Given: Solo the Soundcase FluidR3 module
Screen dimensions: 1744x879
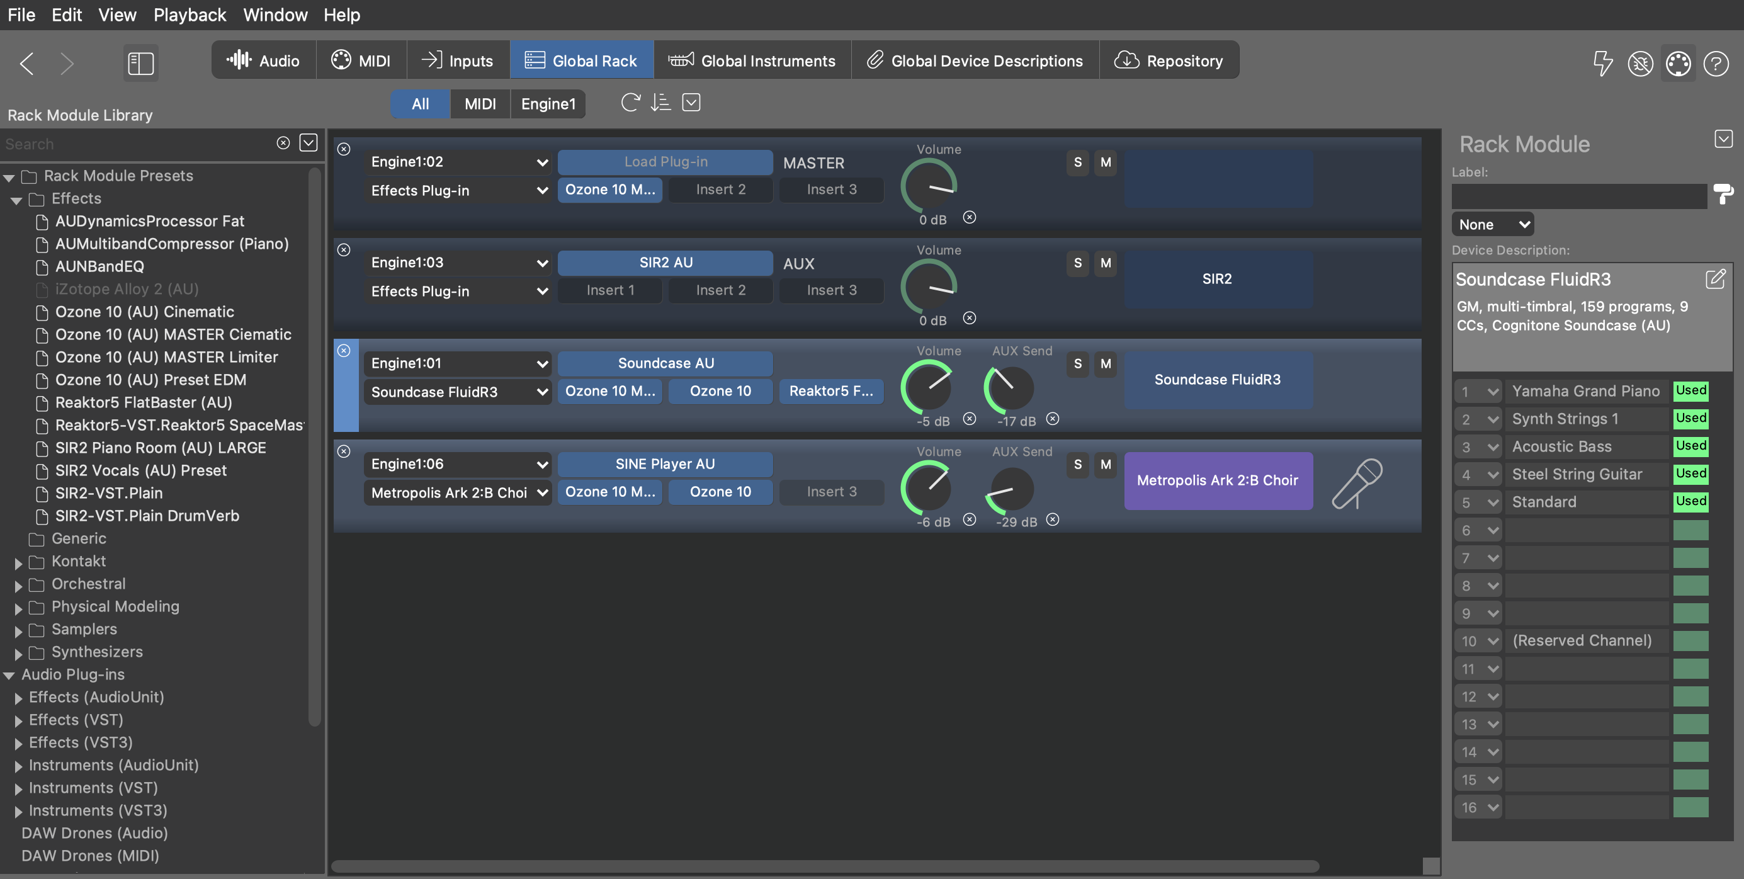Looking at the screenshot, I should click(x=1078, y=364).
